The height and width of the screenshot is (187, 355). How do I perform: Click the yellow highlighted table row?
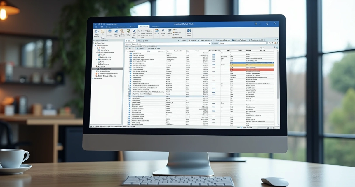coord(252,65)
